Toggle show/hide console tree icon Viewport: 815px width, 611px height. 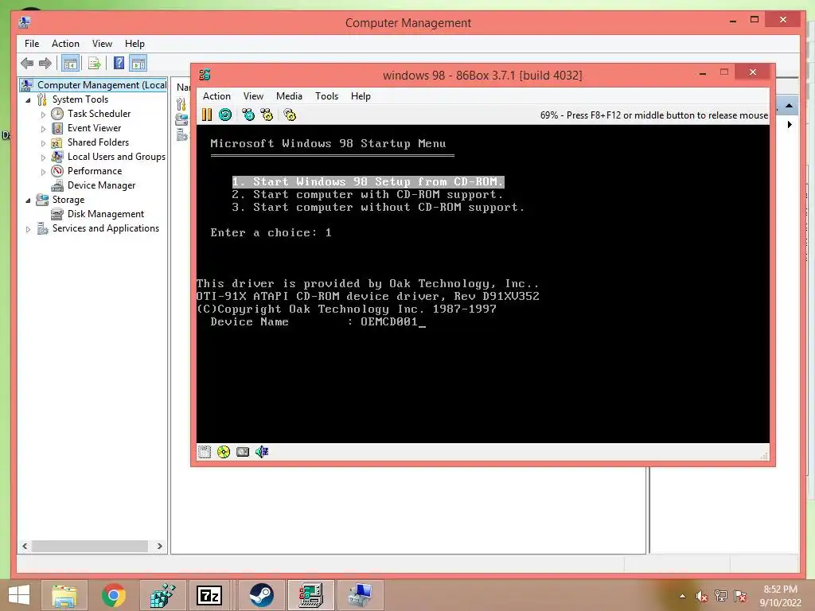pyautogui.click(x=70, y=64)
